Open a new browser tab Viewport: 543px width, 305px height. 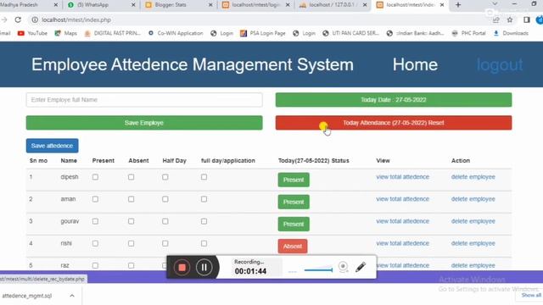pyautogui.click(x=458, y=5)
